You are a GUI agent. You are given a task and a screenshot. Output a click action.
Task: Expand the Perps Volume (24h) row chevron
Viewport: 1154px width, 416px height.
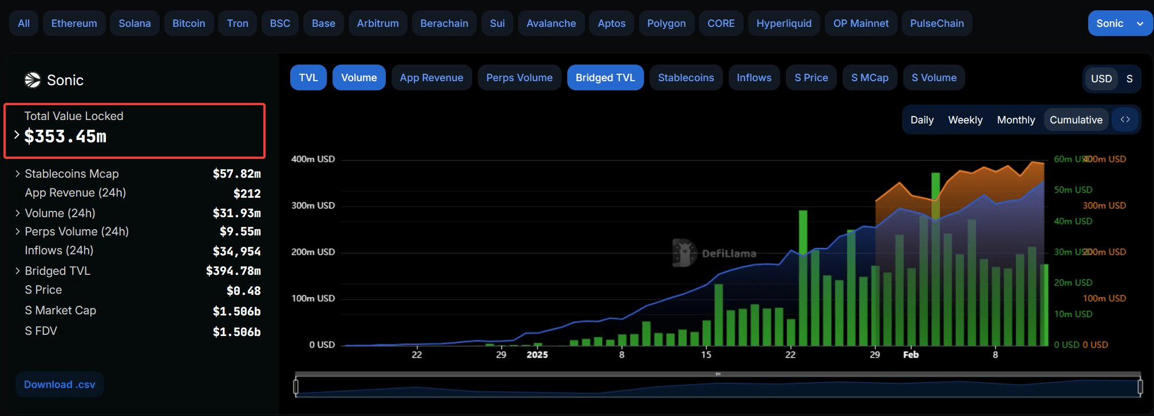tap(18, 231)
